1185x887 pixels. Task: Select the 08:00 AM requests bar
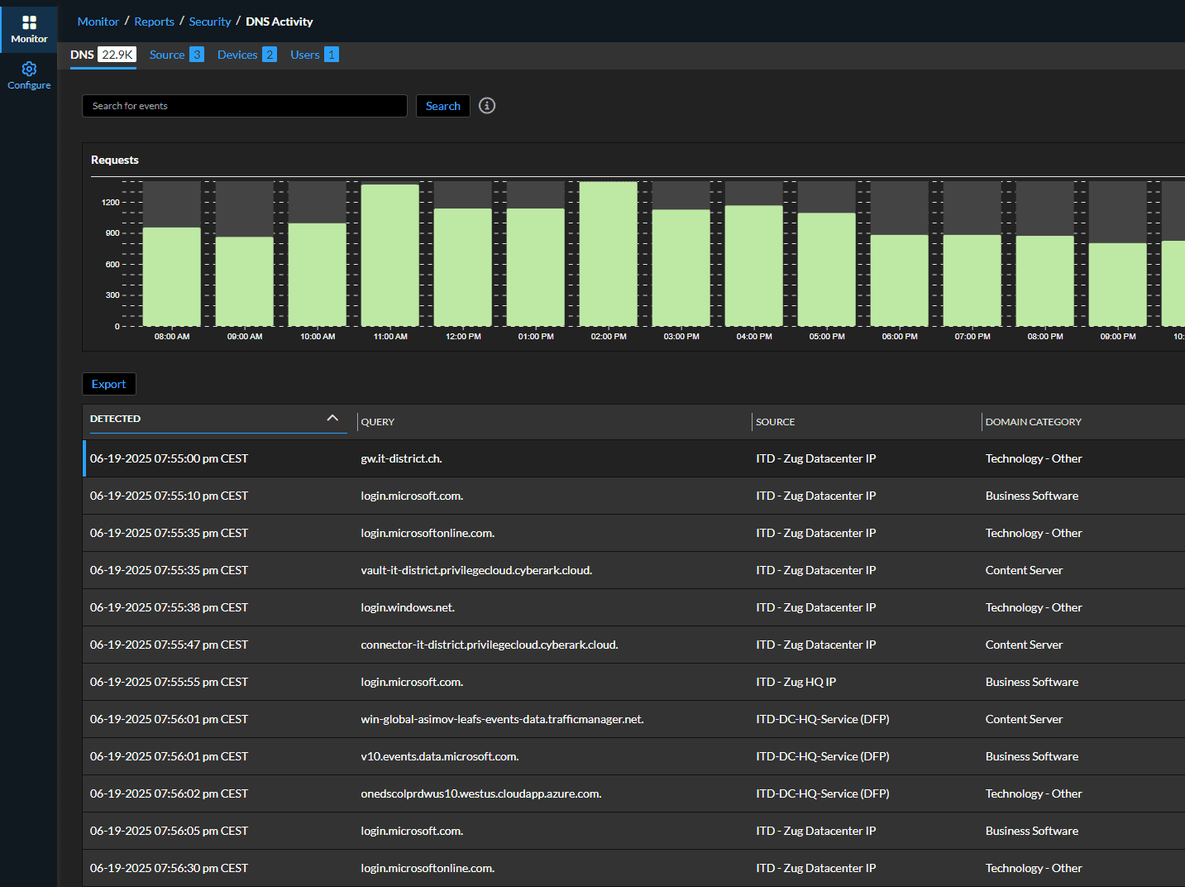172,276
